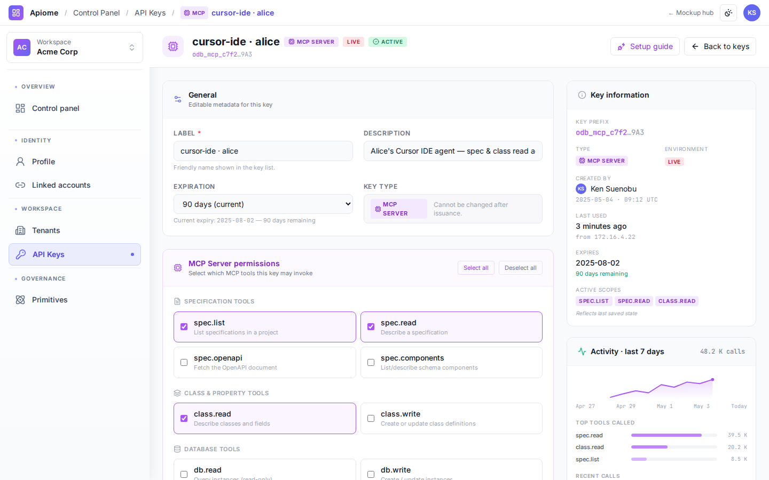
Task: Click the Control panel grid icon
Action: [x=20, y=108]
